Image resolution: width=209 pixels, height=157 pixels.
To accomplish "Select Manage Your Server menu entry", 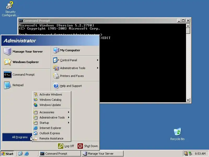I will [26, 51].
